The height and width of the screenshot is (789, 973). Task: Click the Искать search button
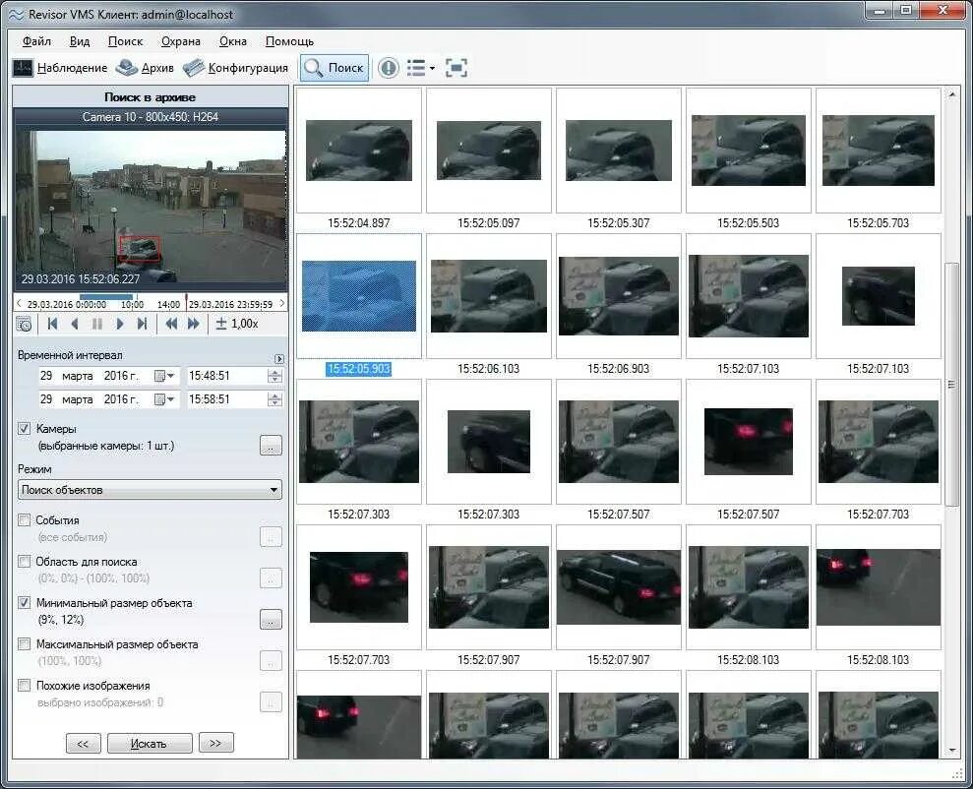click(x=150, y=743)
